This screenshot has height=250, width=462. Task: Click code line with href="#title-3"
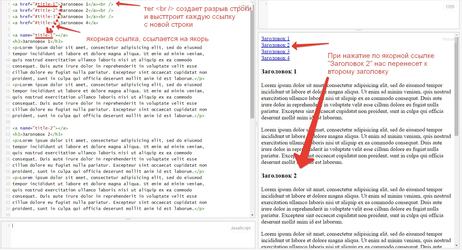(x=63, y=17)
